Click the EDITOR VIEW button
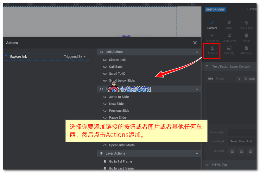 [x=215, y=9]
